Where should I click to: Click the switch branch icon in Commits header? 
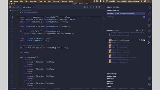(x=137, y=30)
